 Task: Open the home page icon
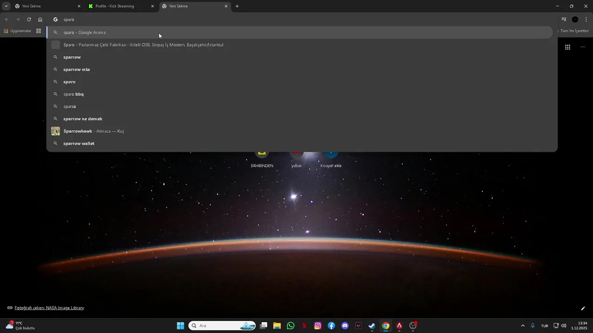pos(40,19)
